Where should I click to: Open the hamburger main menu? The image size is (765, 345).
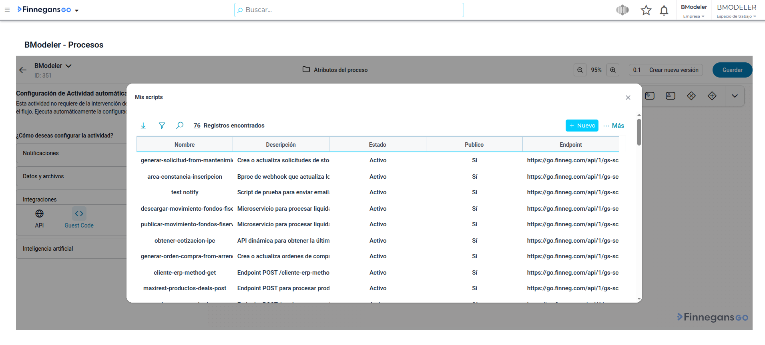click(x=7, y=10)
